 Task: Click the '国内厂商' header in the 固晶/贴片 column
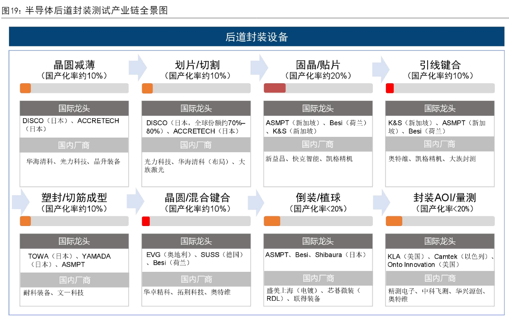[318, 144]
